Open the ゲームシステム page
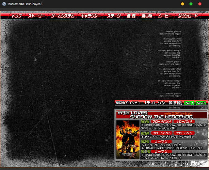209x170 pixels. (x=63, y=16)
